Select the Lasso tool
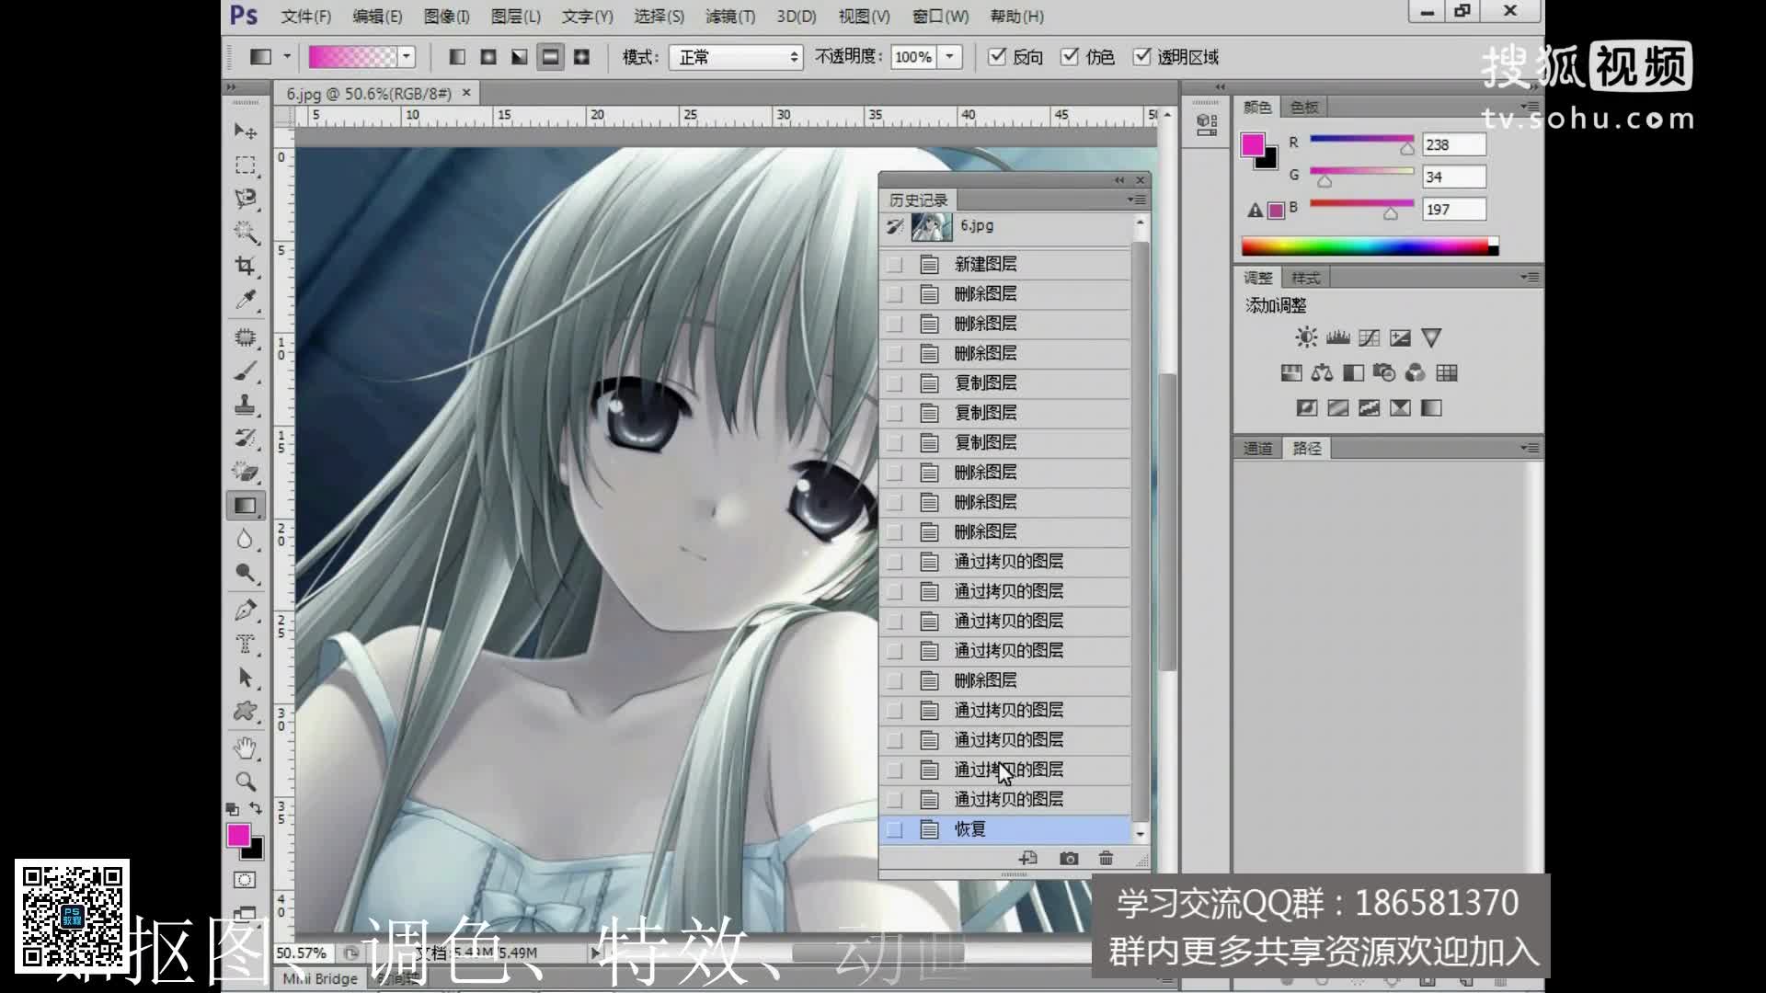 [x=245, y=199]
